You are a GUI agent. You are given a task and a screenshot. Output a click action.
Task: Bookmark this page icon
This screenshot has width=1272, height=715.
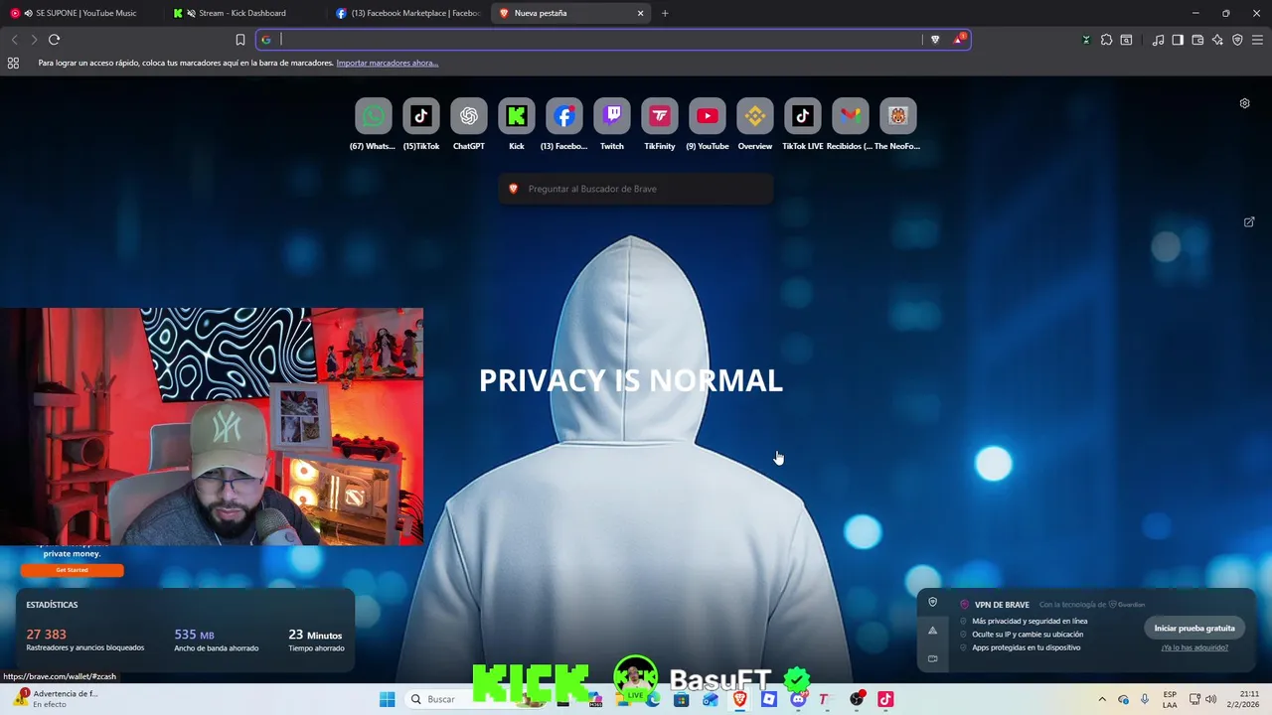pos(240,40)
